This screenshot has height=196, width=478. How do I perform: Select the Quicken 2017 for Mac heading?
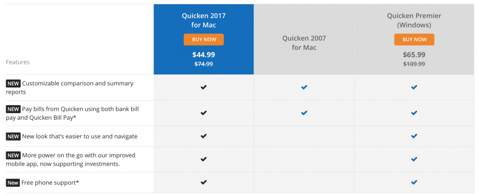coord(204,20)
